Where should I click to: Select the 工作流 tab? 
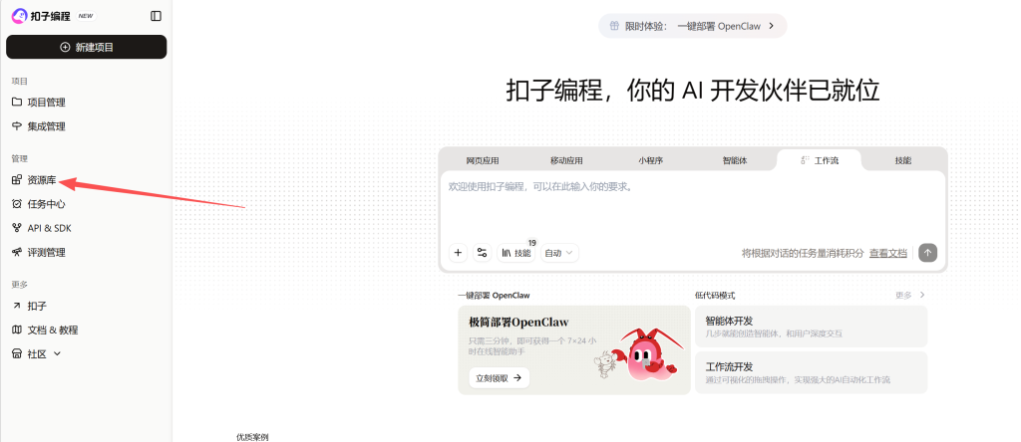tap(820, 160)
